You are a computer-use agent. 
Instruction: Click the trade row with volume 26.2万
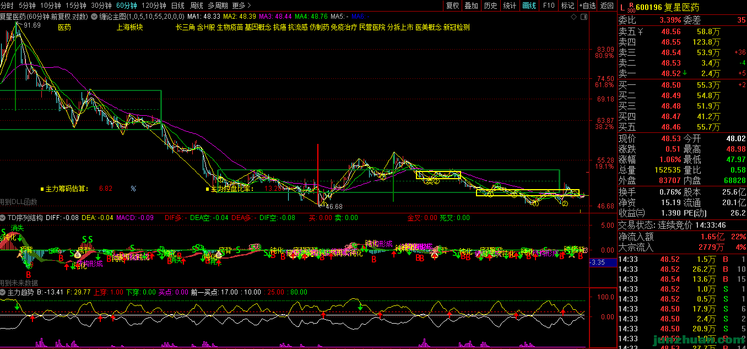pos(683,270)
